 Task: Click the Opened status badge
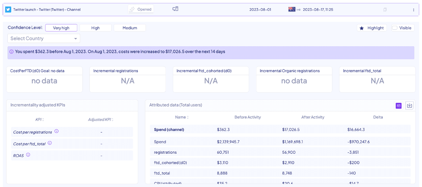[x=141, y=9]
